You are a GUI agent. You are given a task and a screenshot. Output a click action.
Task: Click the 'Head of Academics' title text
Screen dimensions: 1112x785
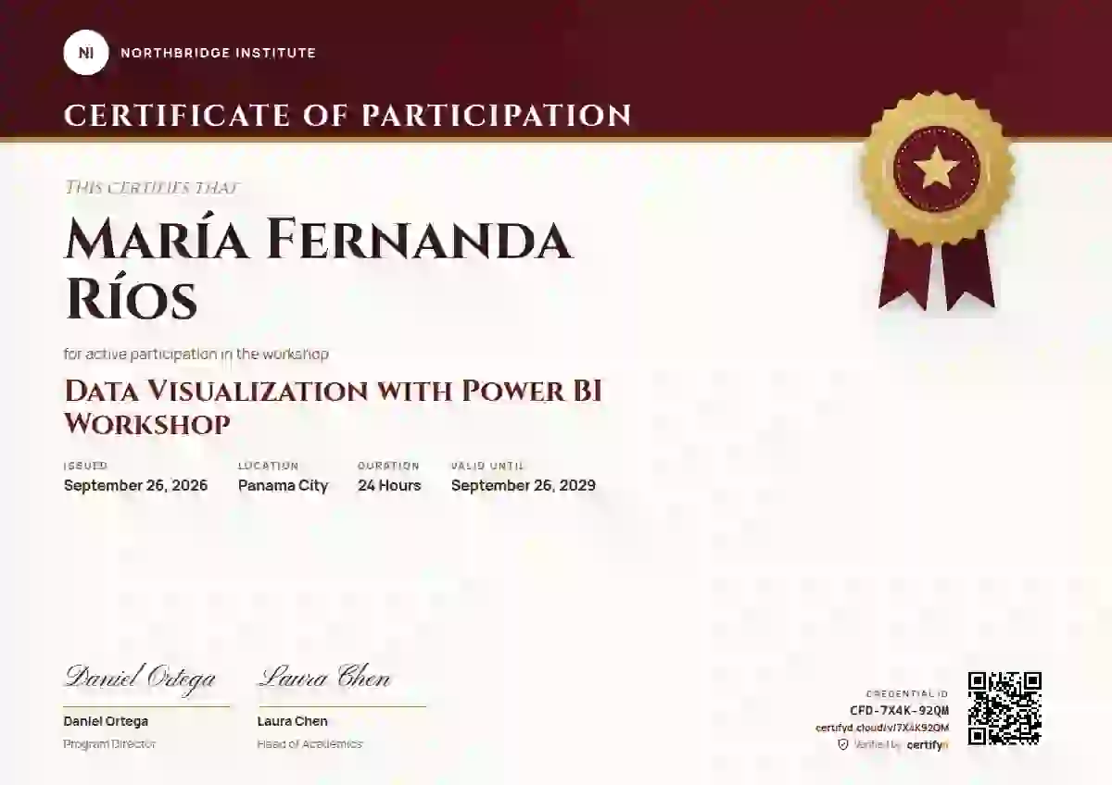310,743
